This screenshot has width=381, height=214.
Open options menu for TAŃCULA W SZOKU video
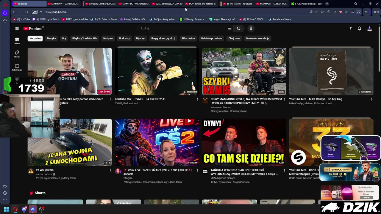point(284,171)
